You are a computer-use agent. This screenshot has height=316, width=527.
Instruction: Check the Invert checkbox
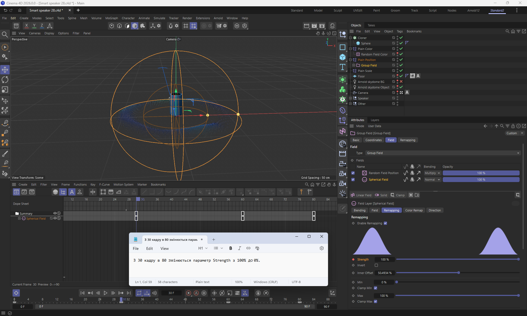(376, 265)
